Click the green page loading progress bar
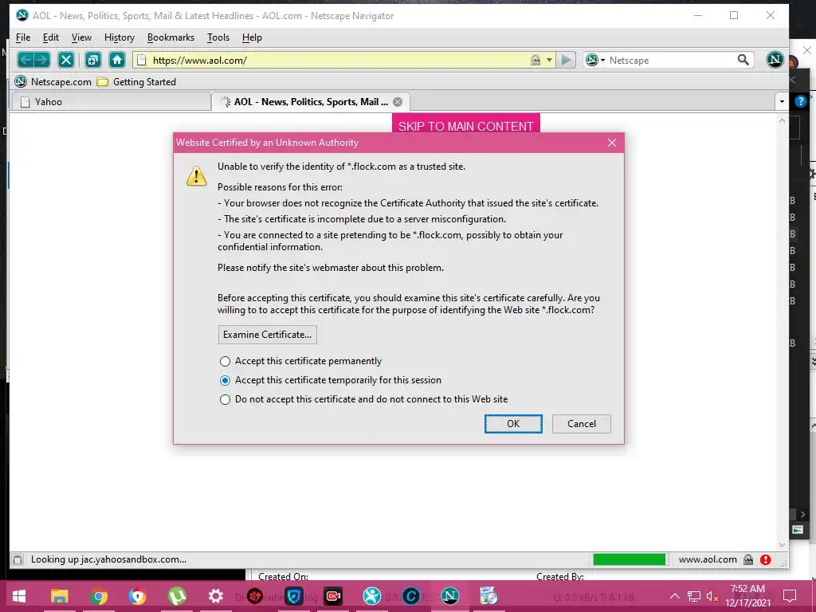The image size is (816, 612). coord(630,559)
